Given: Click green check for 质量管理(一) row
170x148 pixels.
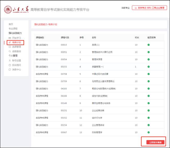Looking at the screenshot, I should click(x=149, y=67).
